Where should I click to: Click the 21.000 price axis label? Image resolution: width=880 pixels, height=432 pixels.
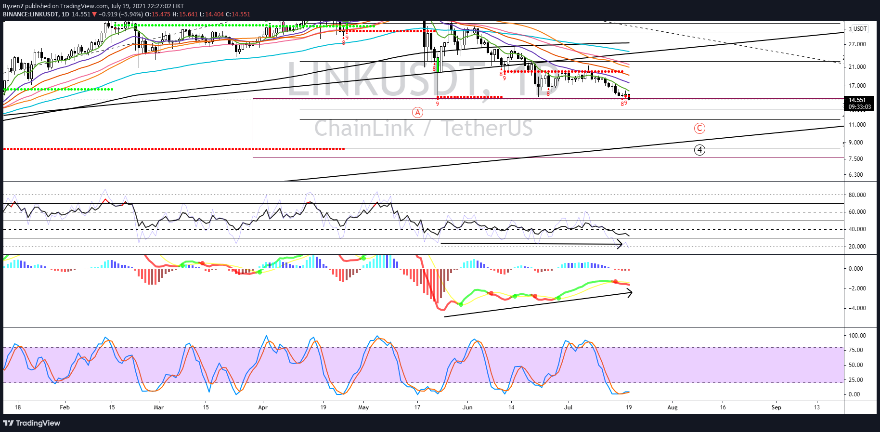857,67
